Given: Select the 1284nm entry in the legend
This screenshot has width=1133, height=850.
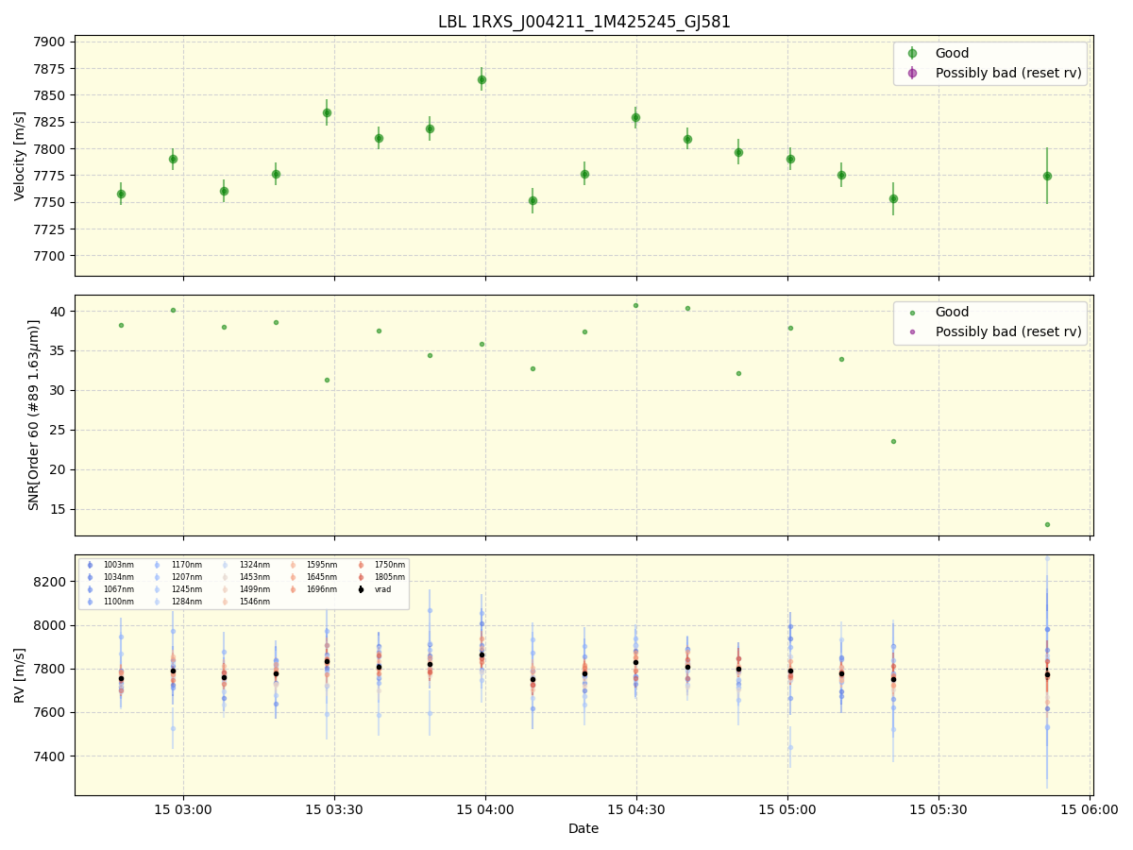Looking at the screenshot, I should click(157, 601).
